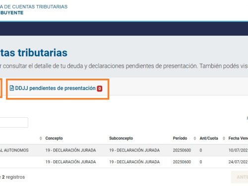248x188 pixels.
Task: Click the due date 10/07 cell
Action: [238, 150]
